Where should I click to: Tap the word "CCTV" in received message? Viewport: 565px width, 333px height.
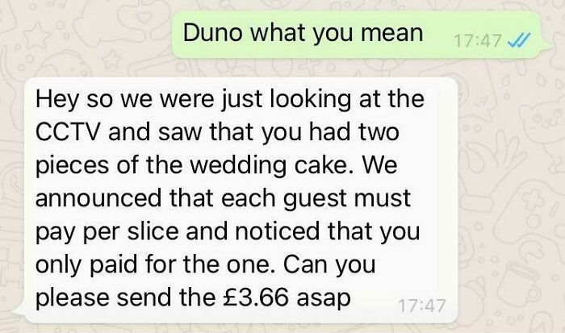[x=67, y=131]
